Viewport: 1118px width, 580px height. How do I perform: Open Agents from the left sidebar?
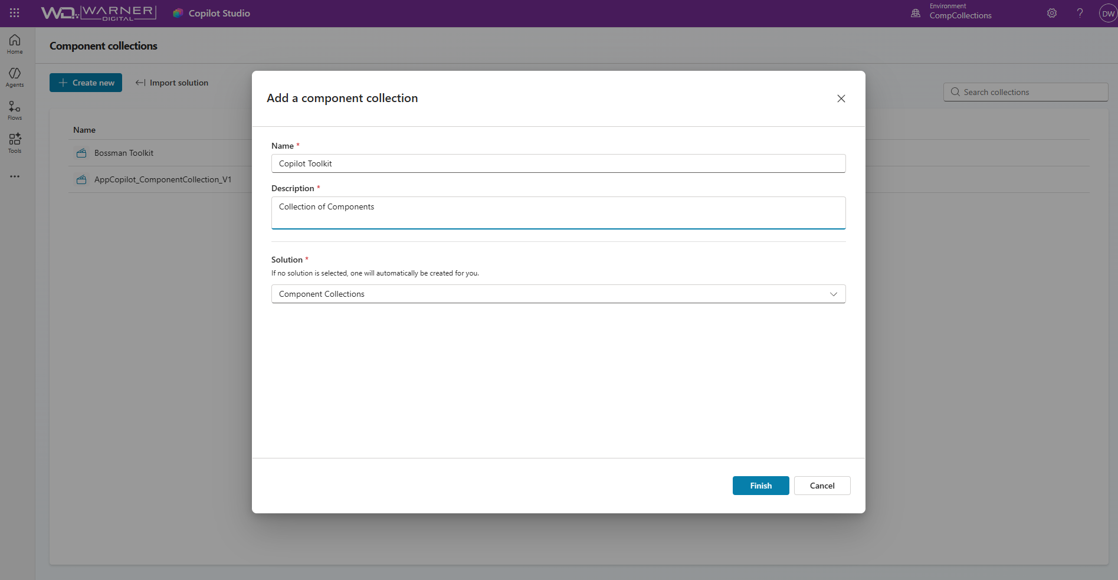coord(15,77)
